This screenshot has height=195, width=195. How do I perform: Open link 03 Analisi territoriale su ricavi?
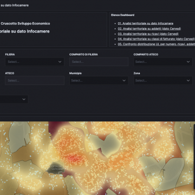click(148, 34)
